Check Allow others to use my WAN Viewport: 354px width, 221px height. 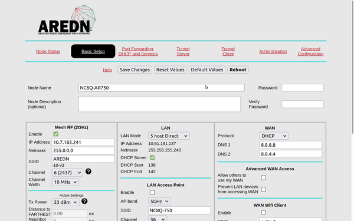(264, 178)
